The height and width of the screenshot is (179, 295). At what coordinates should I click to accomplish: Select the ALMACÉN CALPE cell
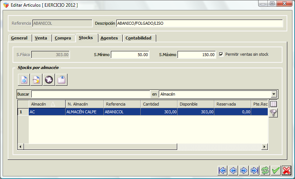tap(84, 112)
